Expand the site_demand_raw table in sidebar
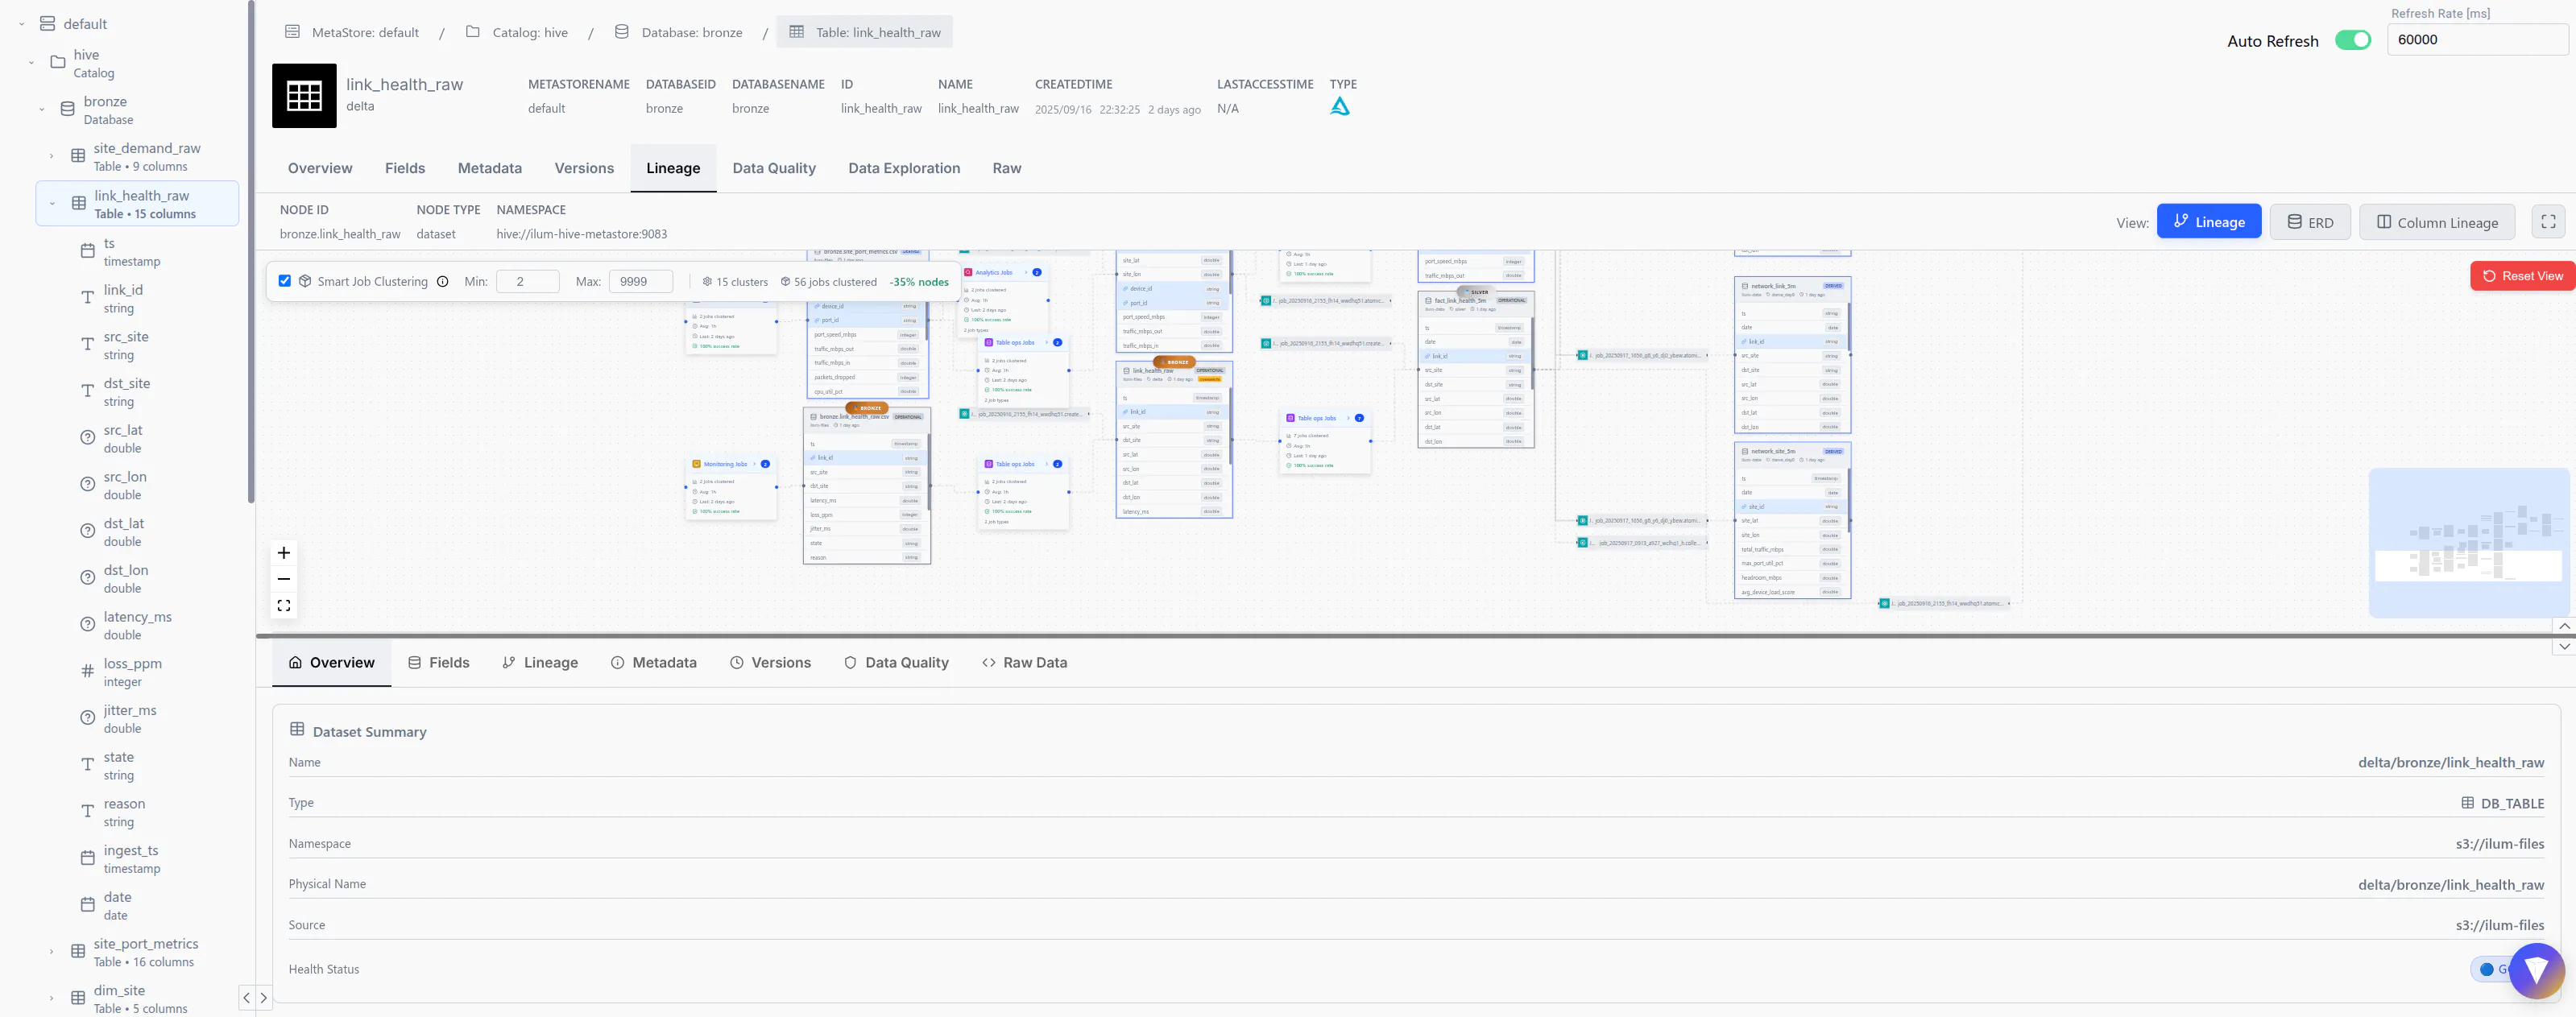The width and height of the screenshot is (2576, 1017). click(x=50, y=156)
